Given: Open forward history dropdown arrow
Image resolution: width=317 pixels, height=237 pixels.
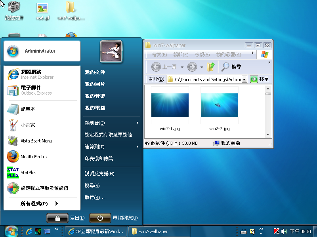Looking at the screenshot, I should point(202,67).
